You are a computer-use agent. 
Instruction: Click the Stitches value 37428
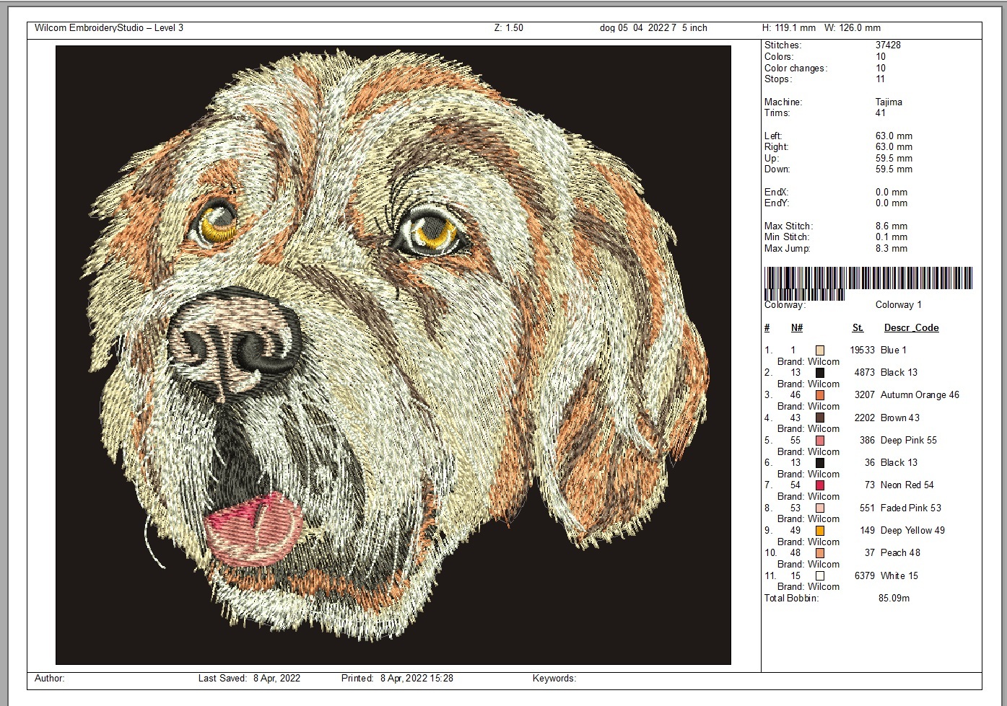pyautogui.click(x=888, y=45)
